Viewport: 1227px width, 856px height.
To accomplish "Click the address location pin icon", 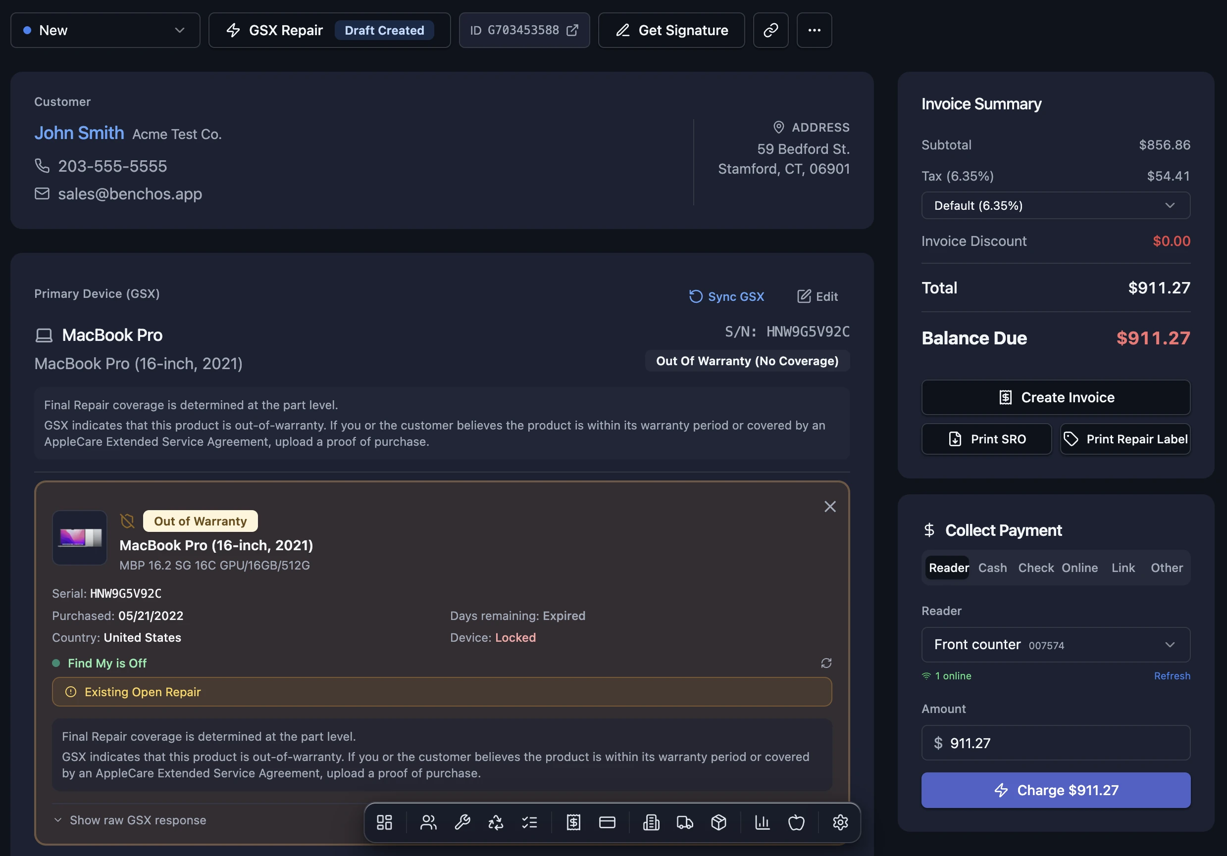I will 778,127.
